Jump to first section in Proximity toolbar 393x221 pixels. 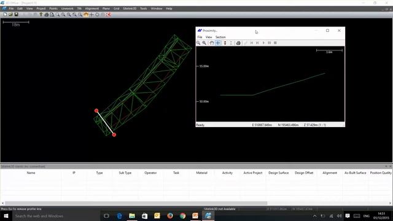click(x=252, y=43)
